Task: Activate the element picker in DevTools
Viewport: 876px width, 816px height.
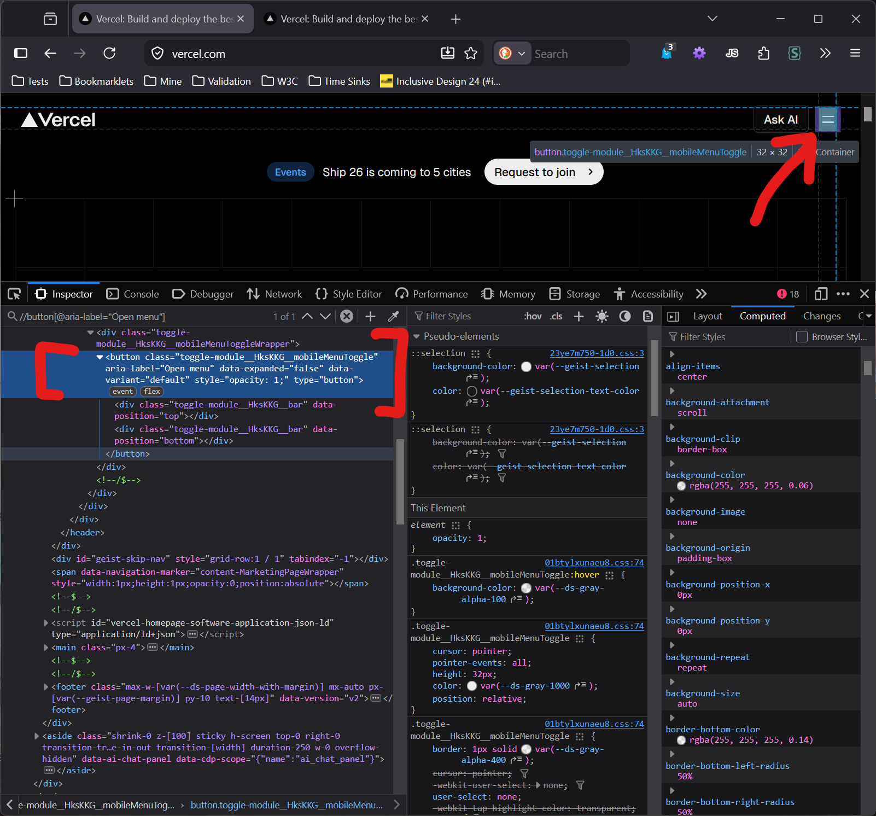Action: pos(14,294)
